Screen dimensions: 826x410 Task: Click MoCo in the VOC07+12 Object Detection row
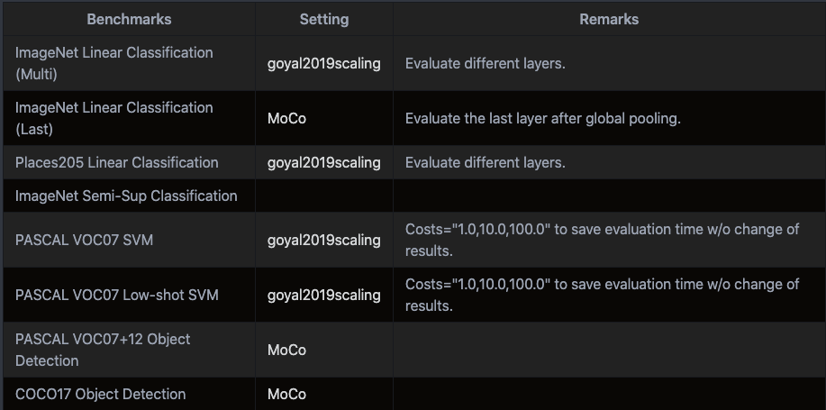click(x=287, y=350)
